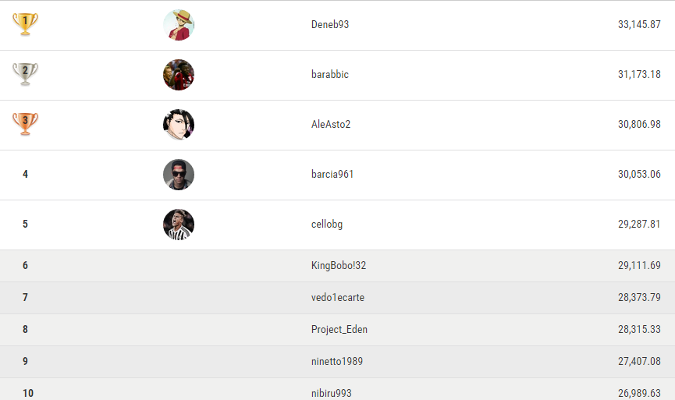Select the username cellobg
This screenshot has width=675, height=400.
[x=327, y=224]
